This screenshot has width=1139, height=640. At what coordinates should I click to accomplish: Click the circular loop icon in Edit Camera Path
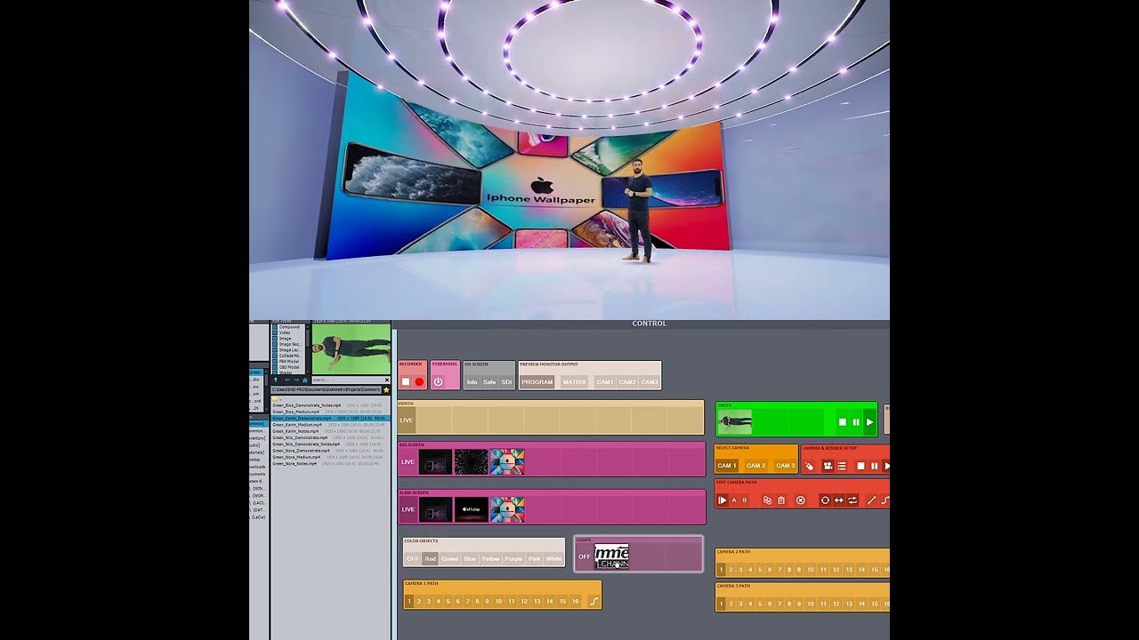(x=825, y=500)
